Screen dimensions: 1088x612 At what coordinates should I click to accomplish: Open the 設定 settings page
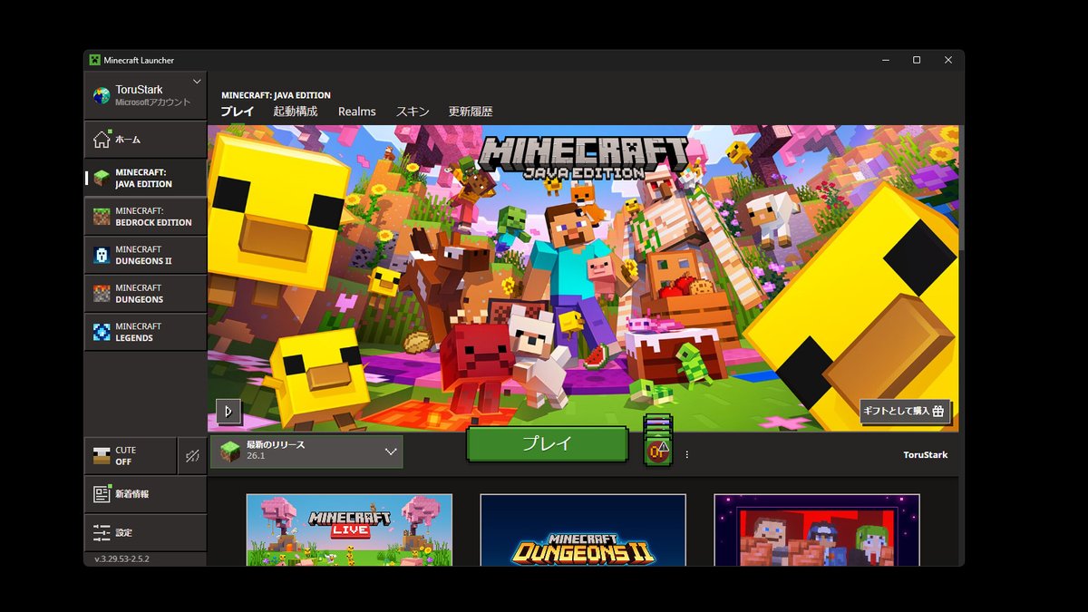pos(145,532)
